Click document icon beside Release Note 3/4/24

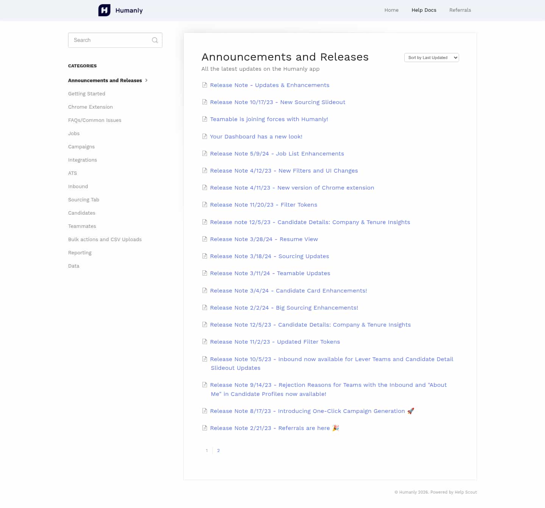[205, 290]
